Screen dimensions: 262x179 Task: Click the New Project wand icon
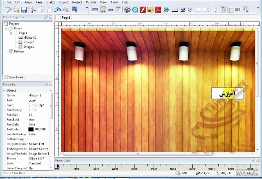point(8,10)
